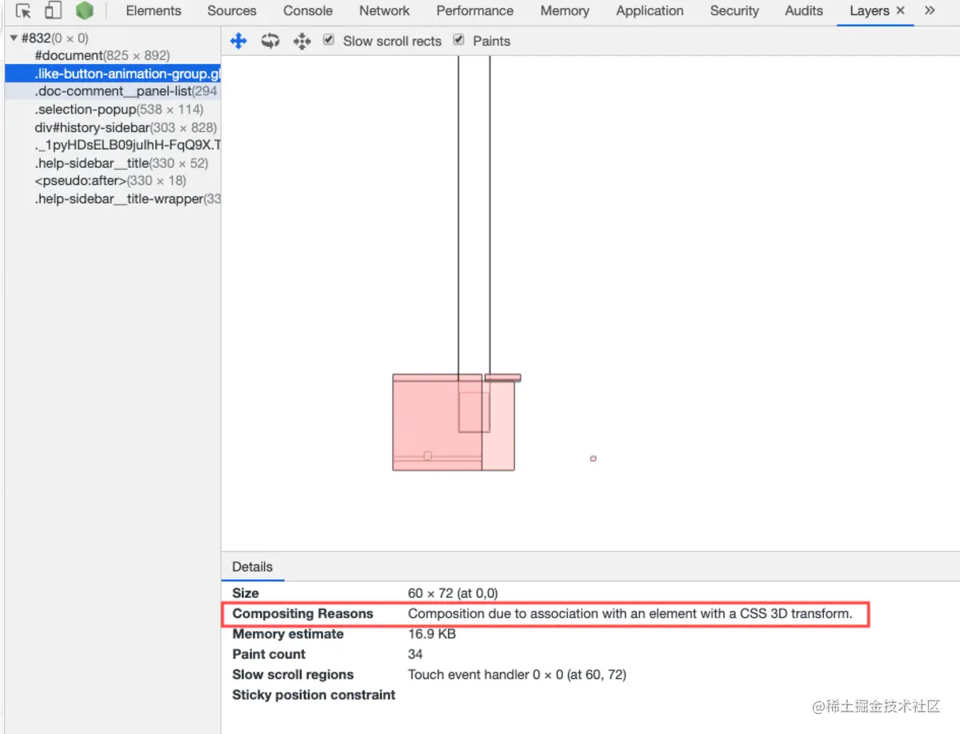
Task: Select the .like-button-animation-group layer
Action: click(112, 74)
